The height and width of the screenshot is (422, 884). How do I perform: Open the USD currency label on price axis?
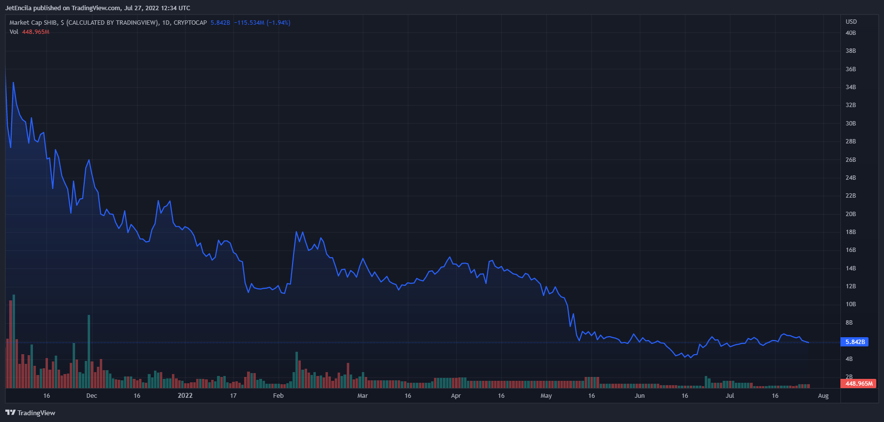pyautogui.click(x=851, y=22)
